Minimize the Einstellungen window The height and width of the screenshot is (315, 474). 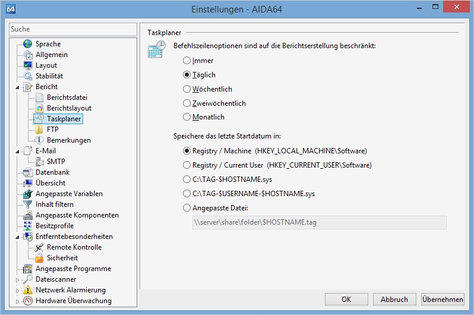pos(419,8)
